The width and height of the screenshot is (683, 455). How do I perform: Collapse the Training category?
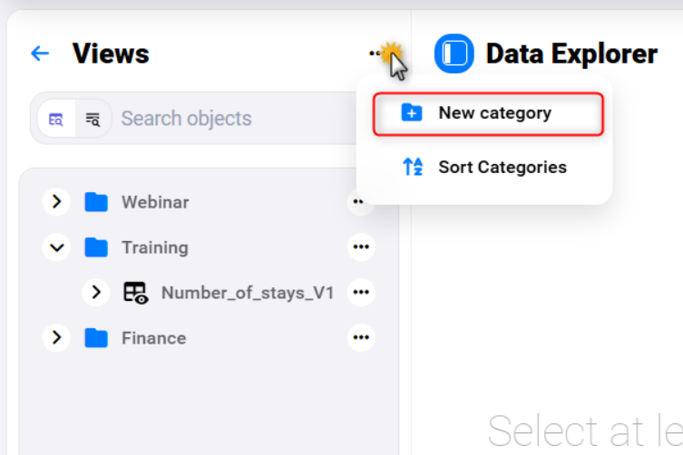(56, 247)
